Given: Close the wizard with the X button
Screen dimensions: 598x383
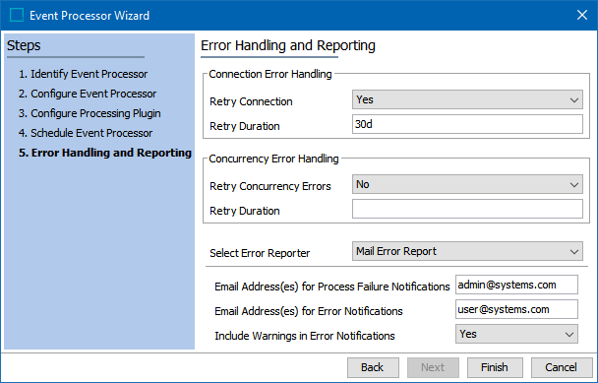Looking at the screenshot, I should coord(582,16).
